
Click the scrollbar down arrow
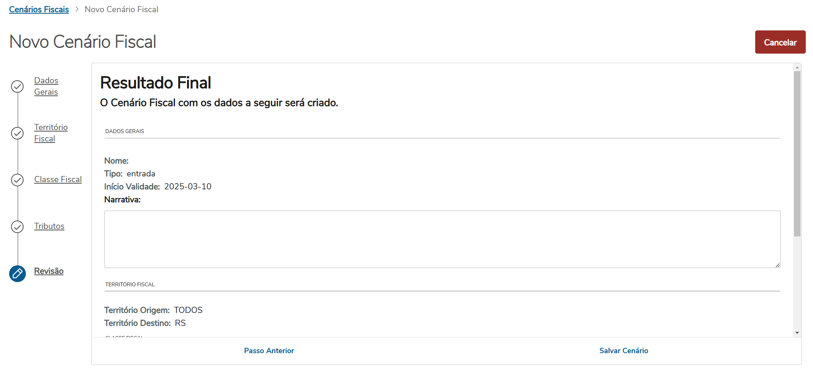tap(797, 333)
